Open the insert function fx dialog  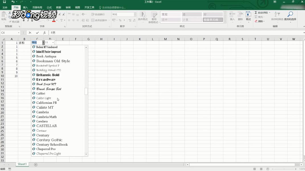click(44, 33)
